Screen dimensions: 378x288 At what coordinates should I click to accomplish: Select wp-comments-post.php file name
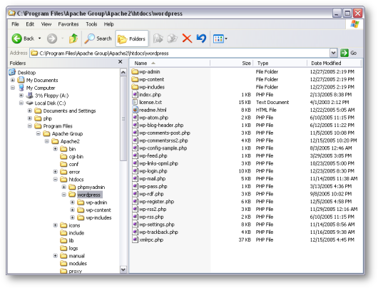point(165,133)
